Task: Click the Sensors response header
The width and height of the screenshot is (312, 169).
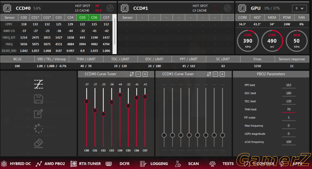Action: [x=292, y=59]
